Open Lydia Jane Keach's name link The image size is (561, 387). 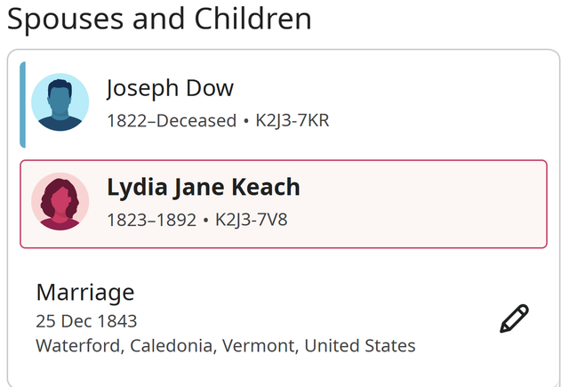[204, 187]
